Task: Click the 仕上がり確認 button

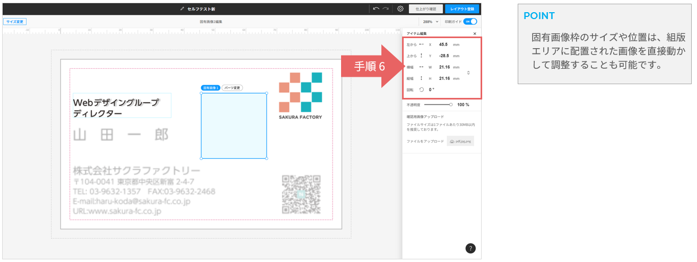Action: tap(426, 9)
